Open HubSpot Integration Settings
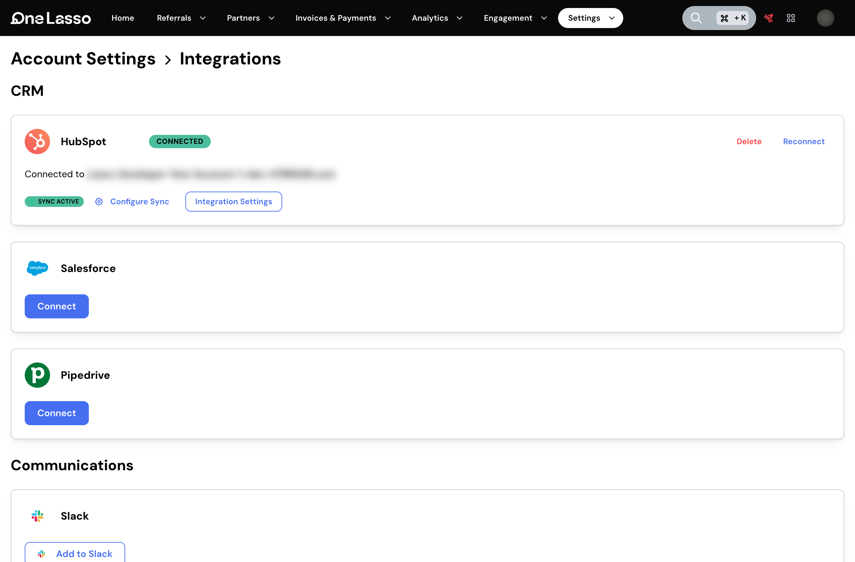 point(233,202)
